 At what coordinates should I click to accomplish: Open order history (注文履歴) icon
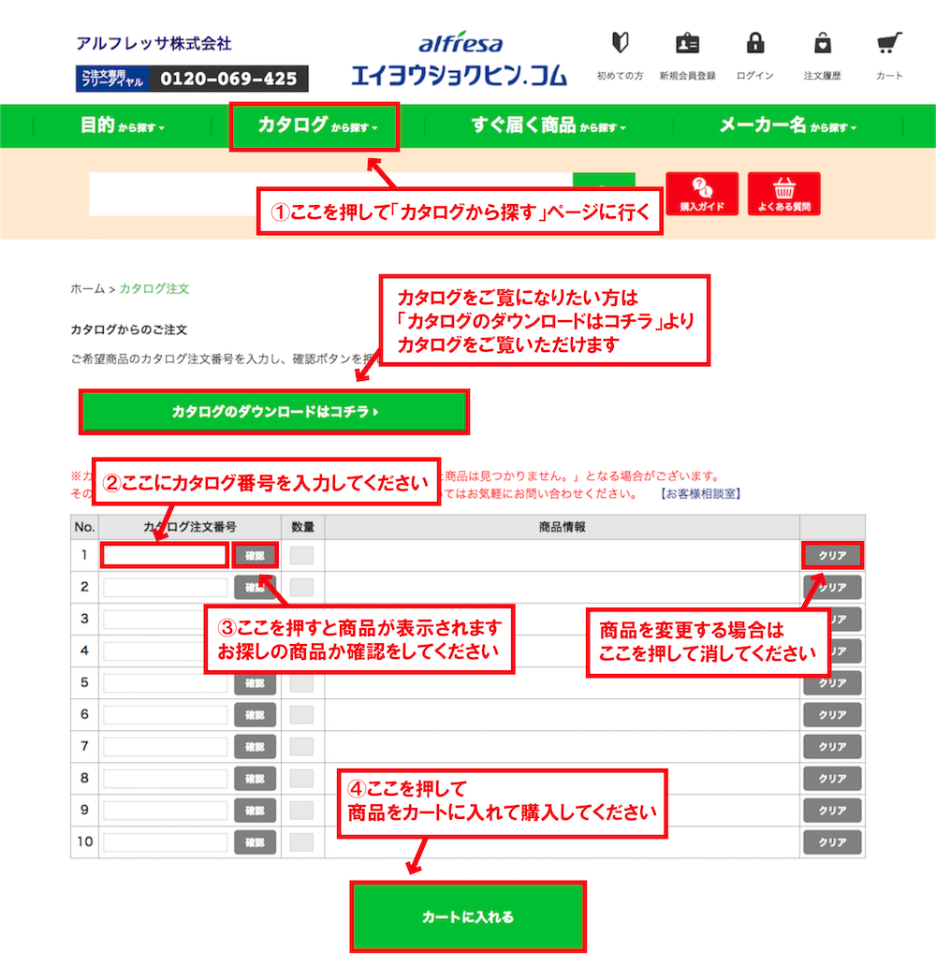pos(822,44)
